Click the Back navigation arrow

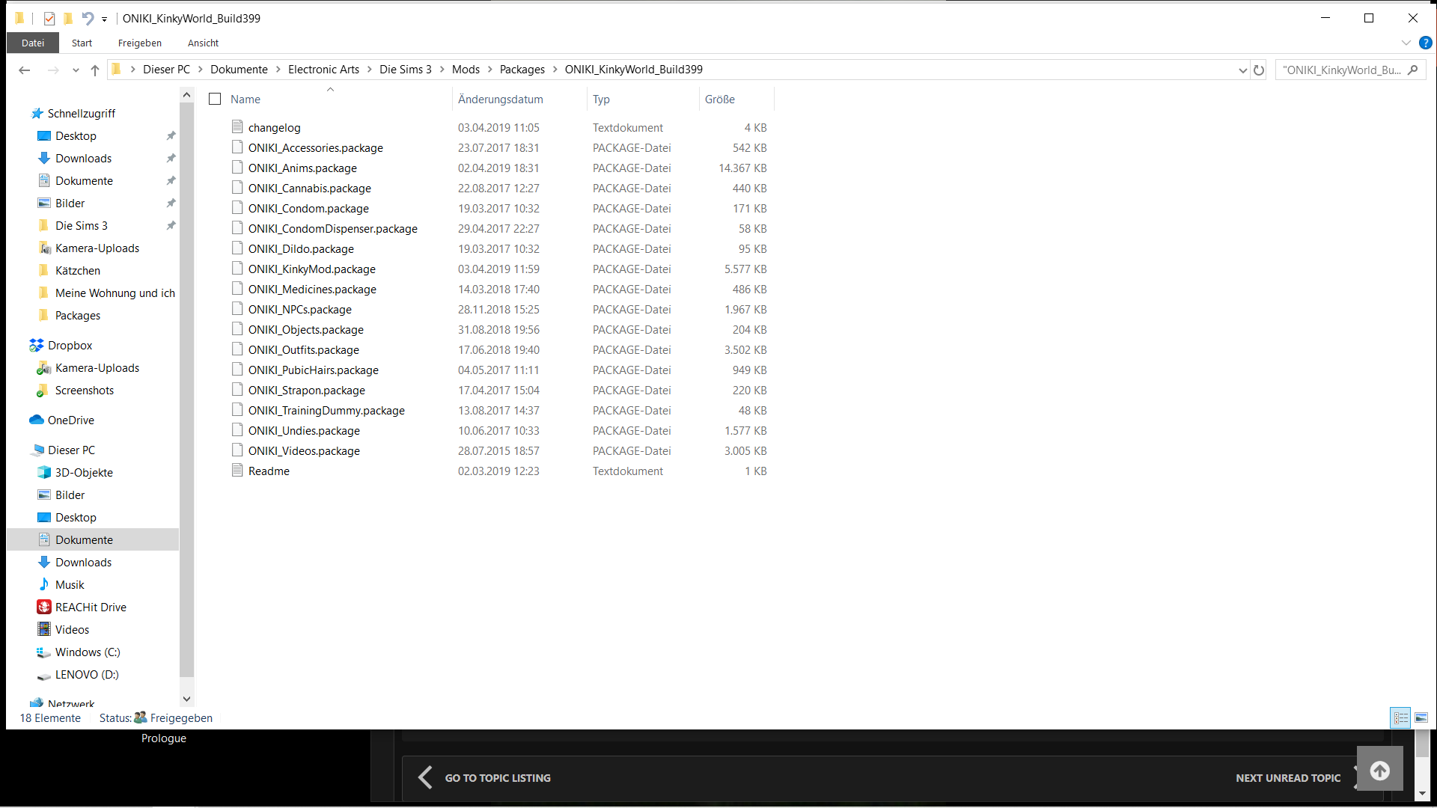coord(24,70)
